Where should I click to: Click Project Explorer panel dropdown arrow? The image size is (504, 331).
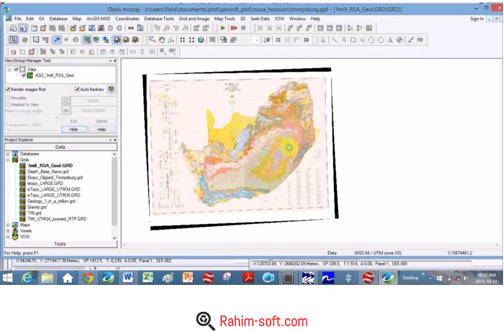pyautogui.click(x=110, y=140)
